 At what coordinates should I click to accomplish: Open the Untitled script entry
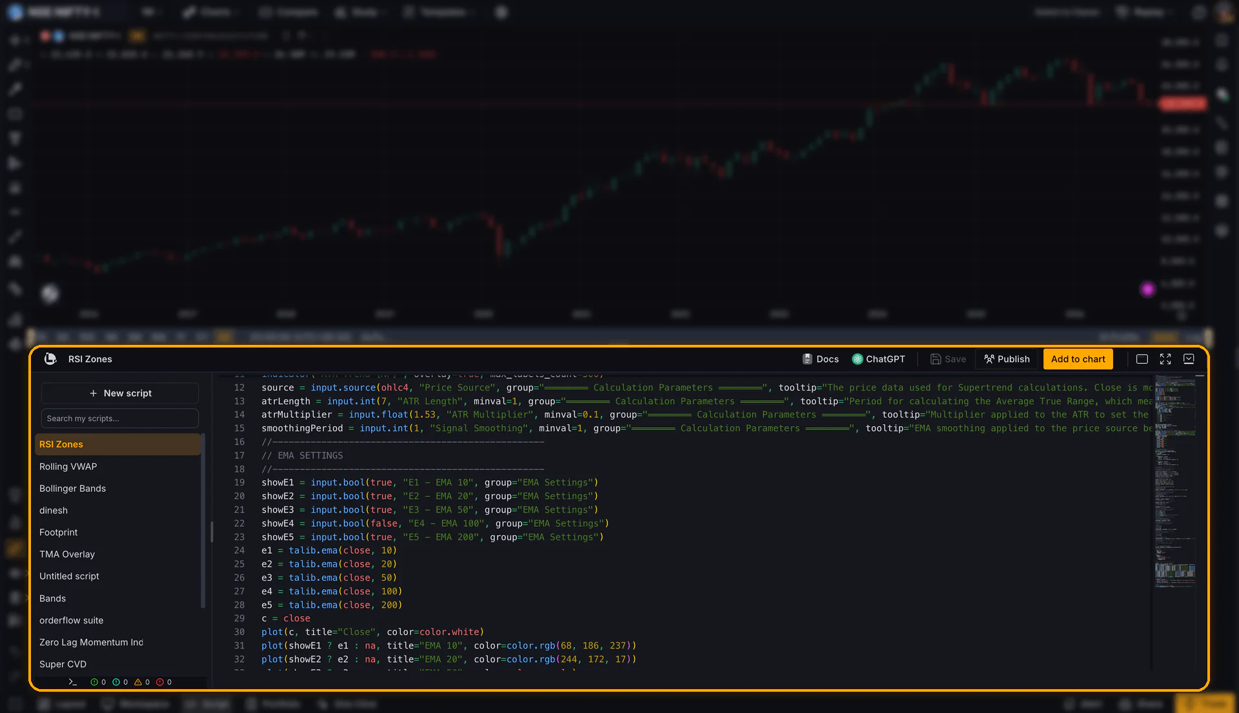coord(118,576)
